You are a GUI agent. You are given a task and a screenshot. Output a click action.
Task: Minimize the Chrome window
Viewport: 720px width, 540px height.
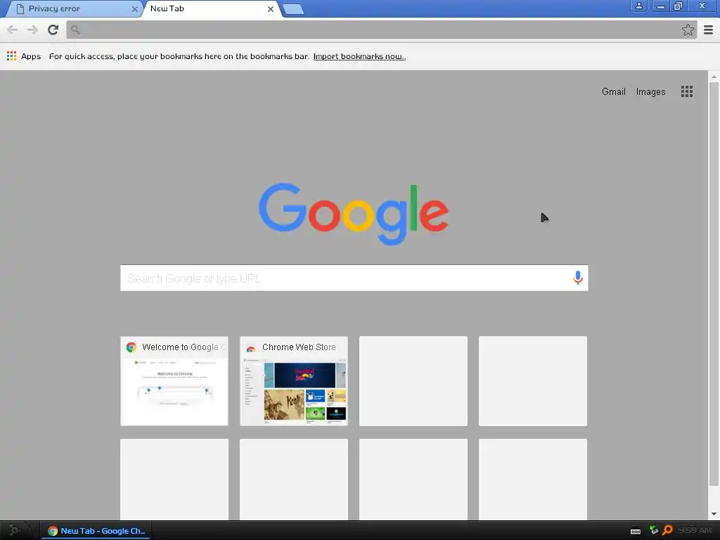pos(660,6)
